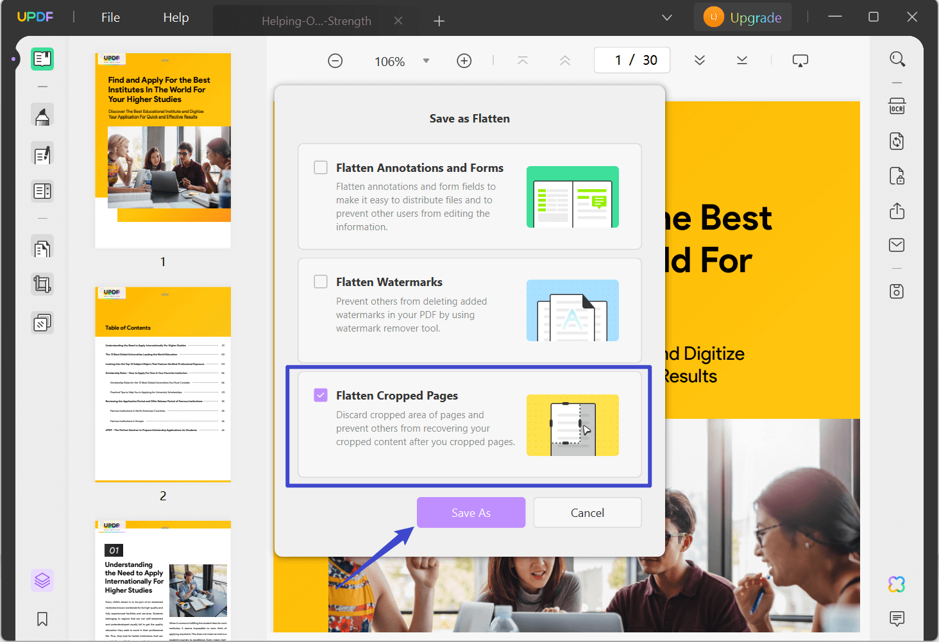Image resolution: width=939 pixels, height=642 pixels.
Task: Enable Flatten Annotations and Forms
Action: pyautogui.click(x=321, y=167)
